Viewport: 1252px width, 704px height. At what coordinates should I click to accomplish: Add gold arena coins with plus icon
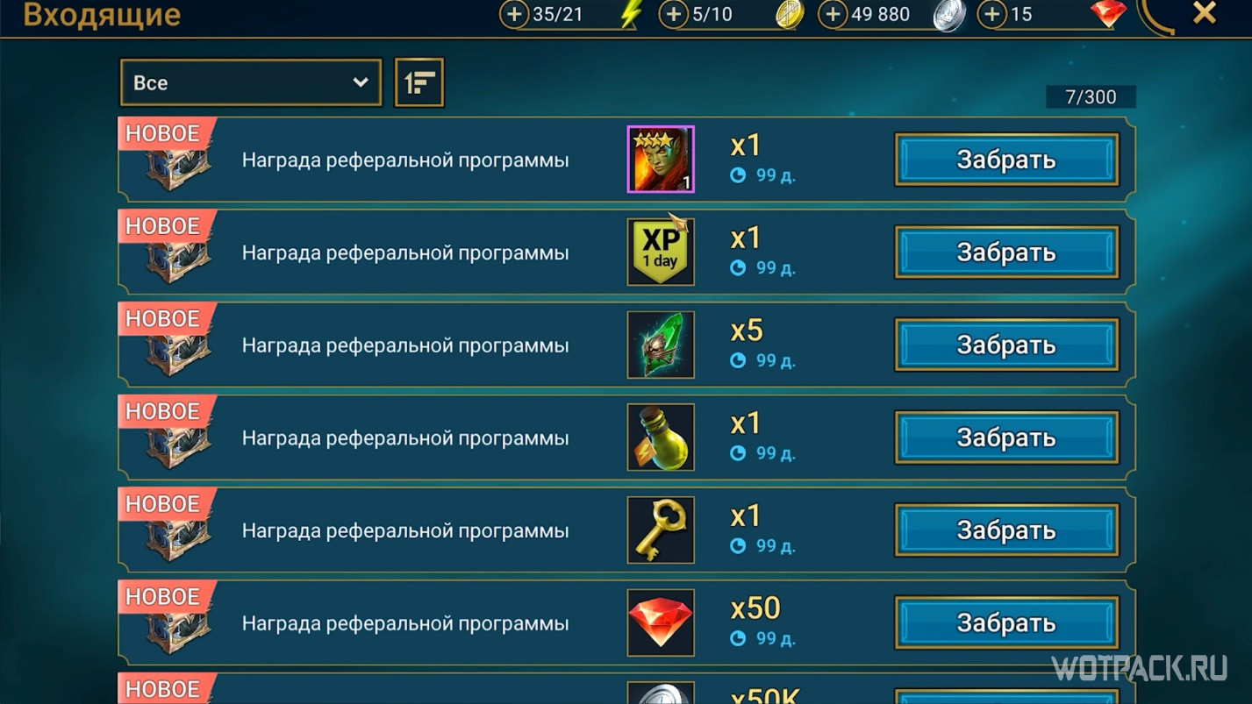pos(673,14)
